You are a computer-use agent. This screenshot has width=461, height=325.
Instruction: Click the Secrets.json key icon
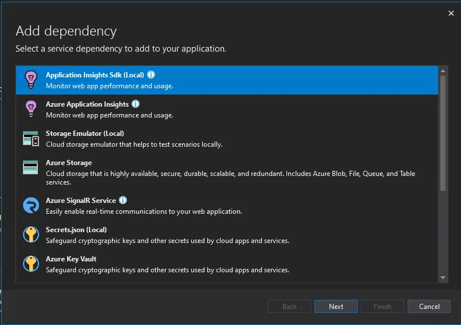pos(31,234)
